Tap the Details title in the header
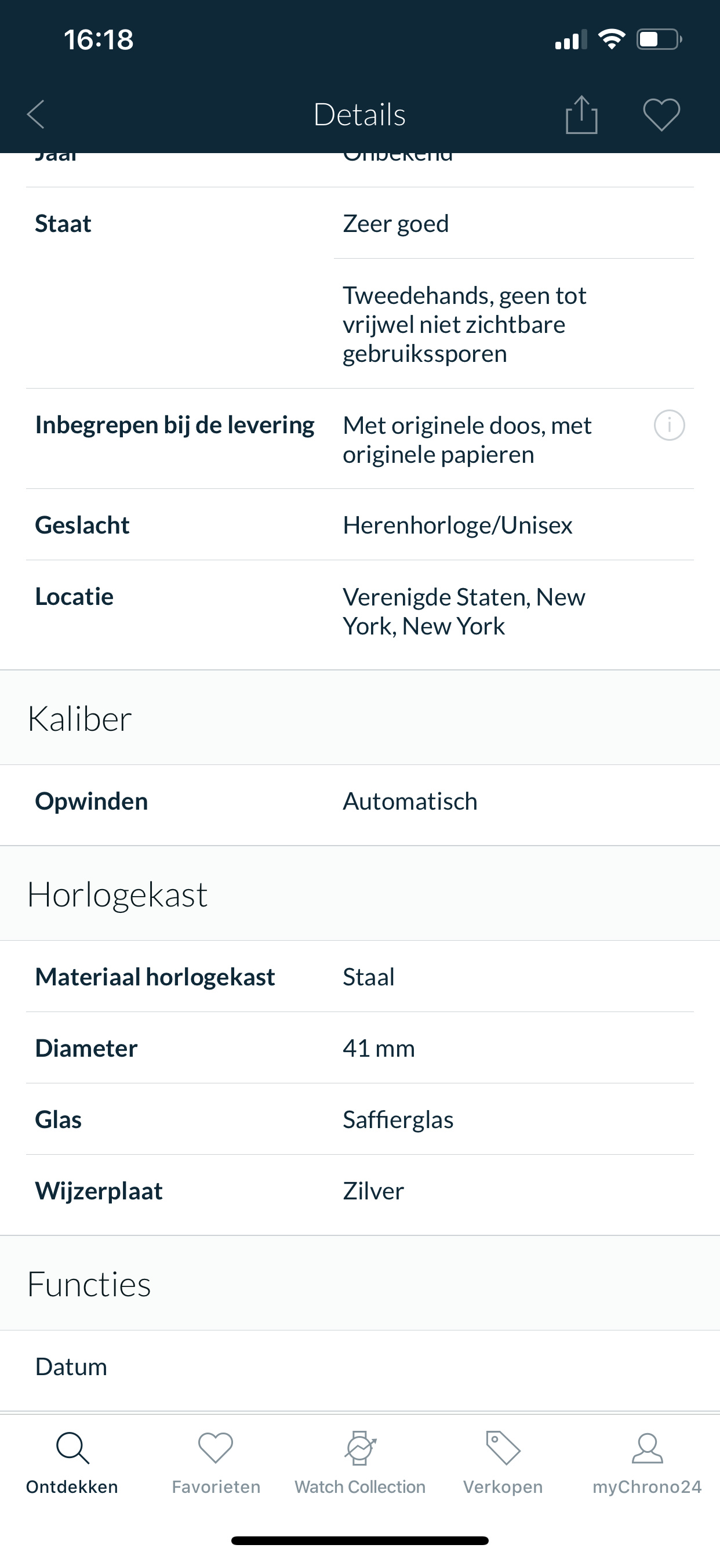 pyautogui.click(x=359, y=114)
